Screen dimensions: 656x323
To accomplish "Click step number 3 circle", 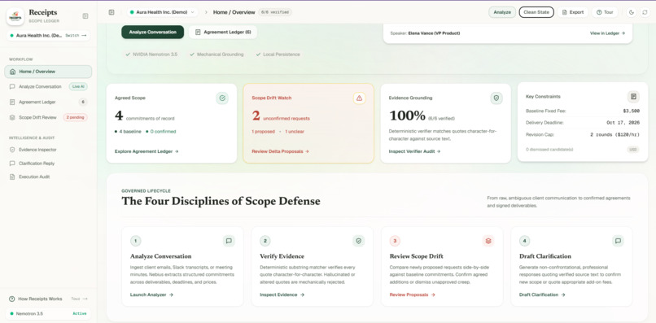I will click(x=395, y=241).
